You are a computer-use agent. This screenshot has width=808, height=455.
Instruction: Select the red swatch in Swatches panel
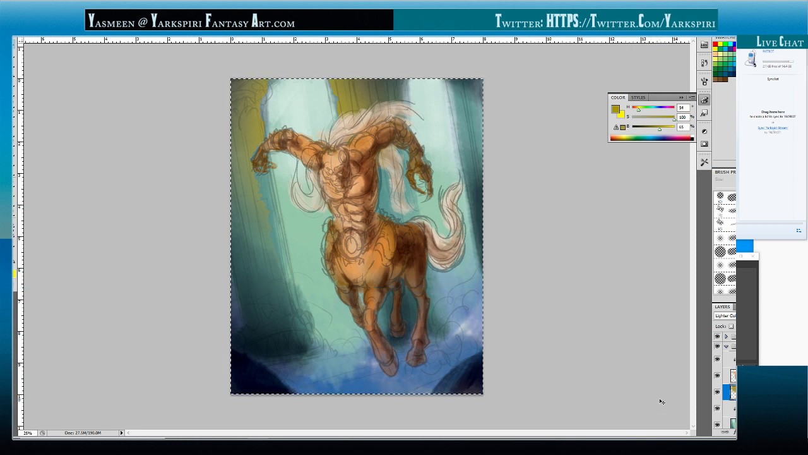point(716,45)
